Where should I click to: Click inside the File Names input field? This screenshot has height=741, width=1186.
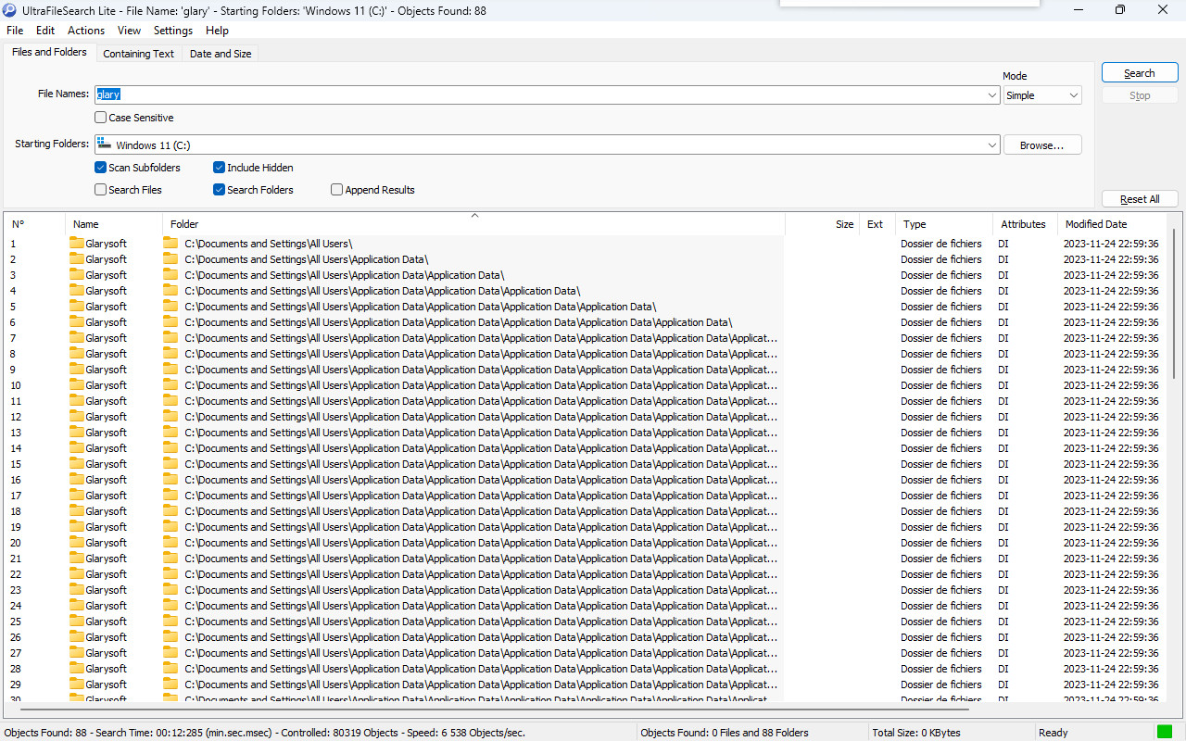(540, 95)
